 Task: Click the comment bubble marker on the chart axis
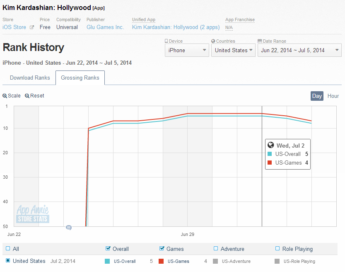tap(69, 228)
